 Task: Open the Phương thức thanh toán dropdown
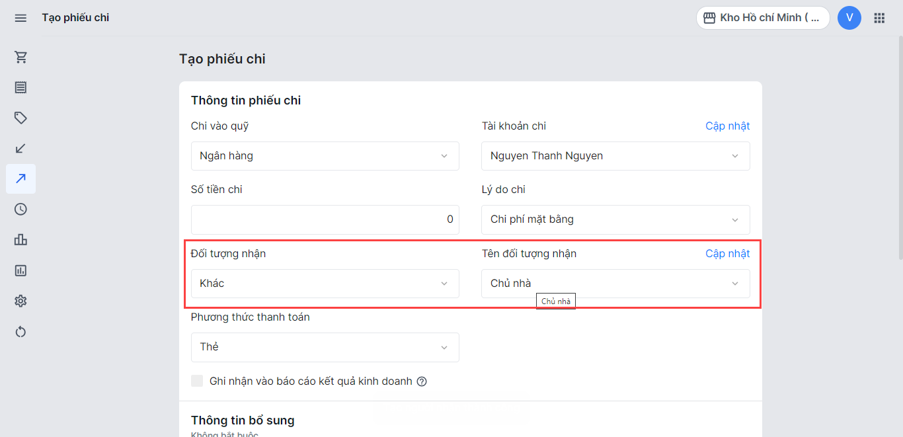click(325, 347)
